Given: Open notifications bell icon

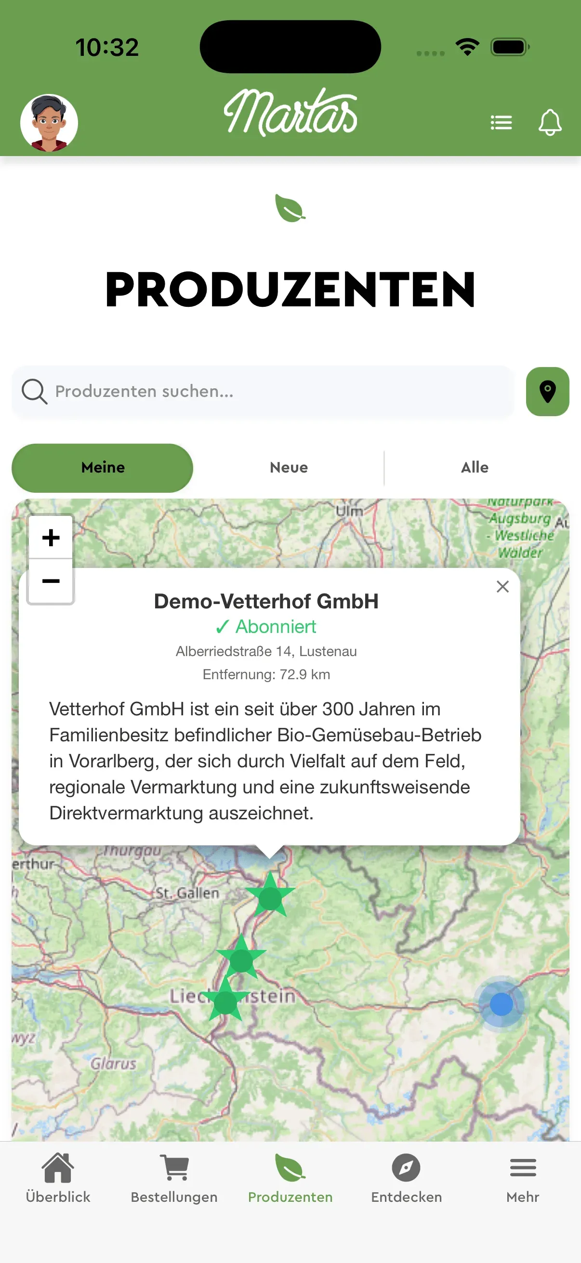Looking at the screenshot, I should coord(550,122).
